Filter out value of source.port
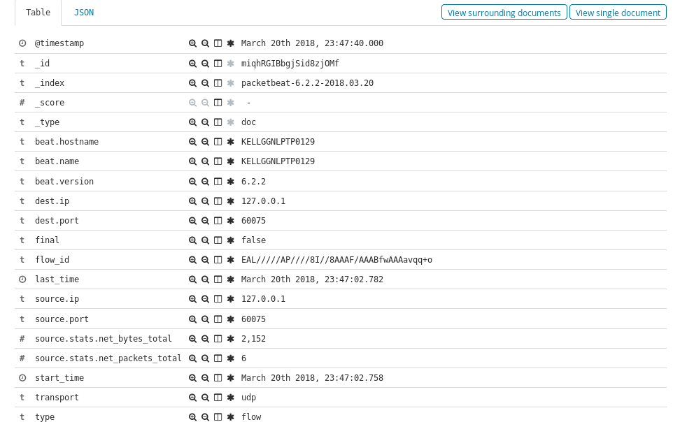This screenshot has height=422, width=680. tap(205, 319)
